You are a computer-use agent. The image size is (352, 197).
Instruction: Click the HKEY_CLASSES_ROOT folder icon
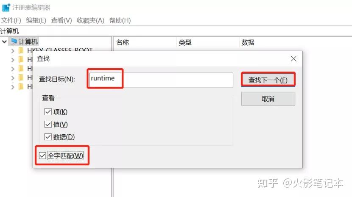pos(21,50)
